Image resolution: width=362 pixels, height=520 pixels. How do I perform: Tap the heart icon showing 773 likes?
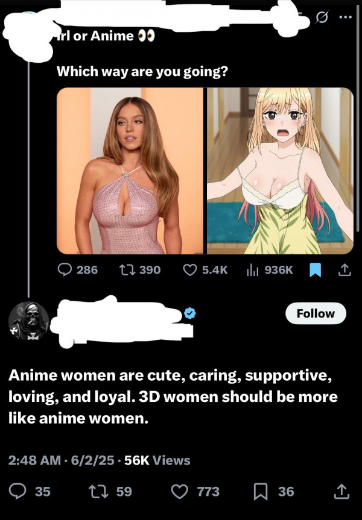180,491
